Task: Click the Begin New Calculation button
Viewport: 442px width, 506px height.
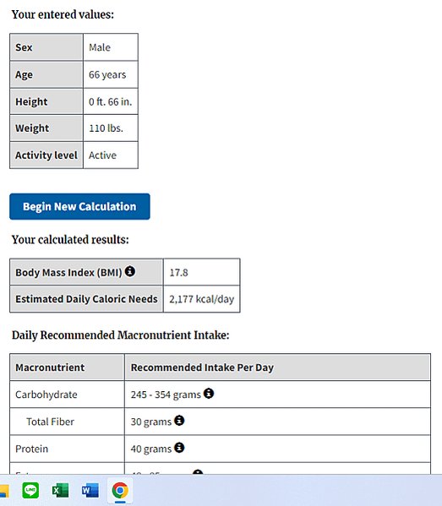Action: coord(79,206)
